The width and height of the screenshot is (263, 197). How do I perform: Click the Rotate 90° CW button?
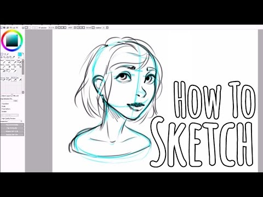(x=12, y=135)
